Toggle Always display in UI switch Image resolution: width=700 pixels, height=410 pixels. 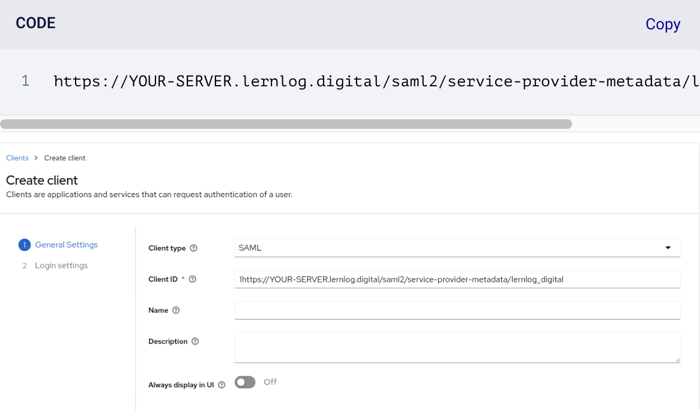245,382
